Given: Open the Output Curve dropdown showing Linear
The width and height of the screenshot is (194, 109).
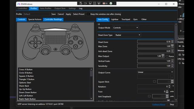Looking at the screenshot, I should [x=155, y=72].
